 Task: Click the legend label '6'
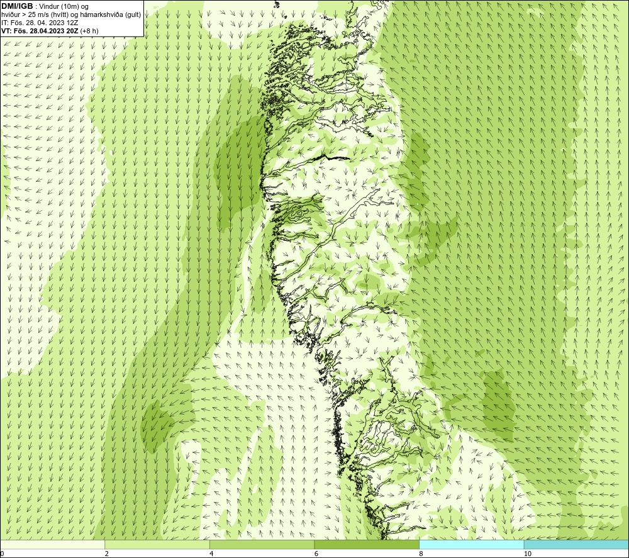[316, 554]
